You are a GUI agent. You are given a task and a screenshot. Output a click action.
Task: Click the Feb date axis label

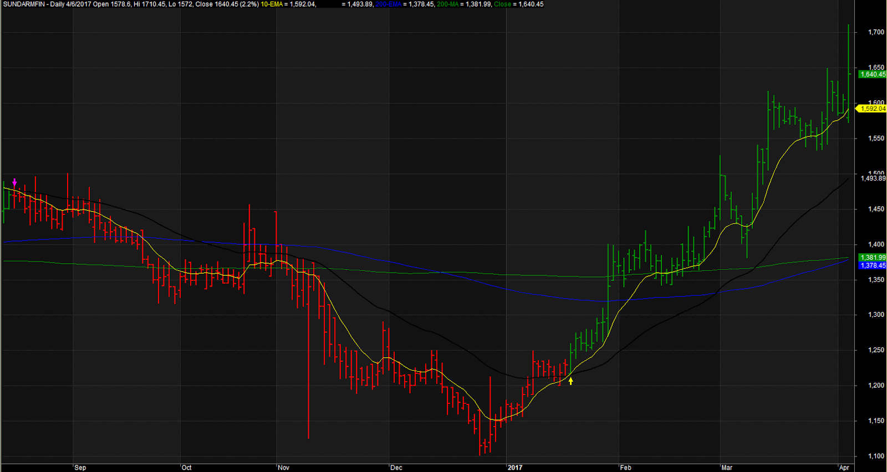626,468
